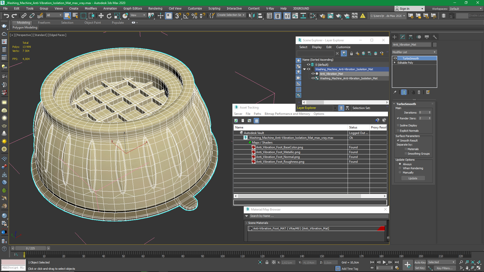The width and height of the screenshot is (484, 272).
Task: Toggle TurboSmooth modifier eye visibility
Action: pyautogui.click(x=395, y=58)
